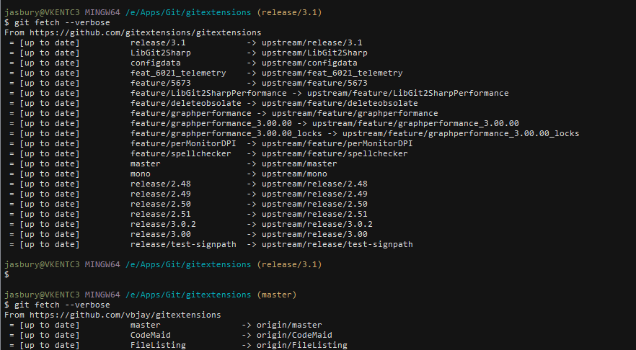Click the "upstream/release/3.00" ref

click(314, 235)
